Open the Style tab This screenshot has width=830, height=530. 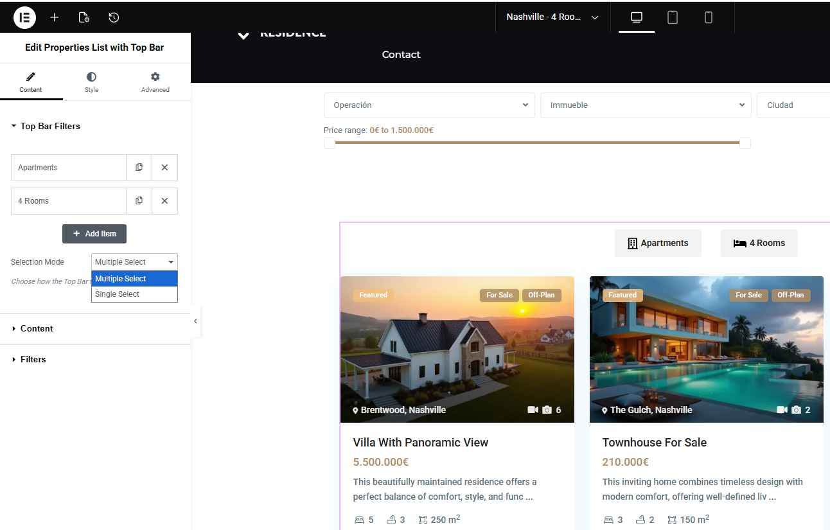[92, 82]
